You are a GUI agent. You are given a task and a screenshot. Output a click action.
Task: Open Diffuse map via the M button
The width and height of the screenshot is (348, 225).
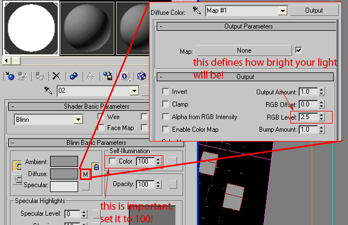[85, 175]
